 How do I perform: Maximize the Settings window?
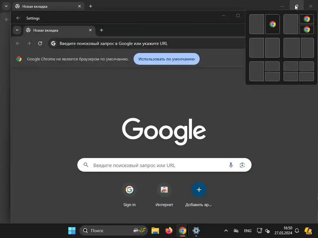click(x=238, y=15)
